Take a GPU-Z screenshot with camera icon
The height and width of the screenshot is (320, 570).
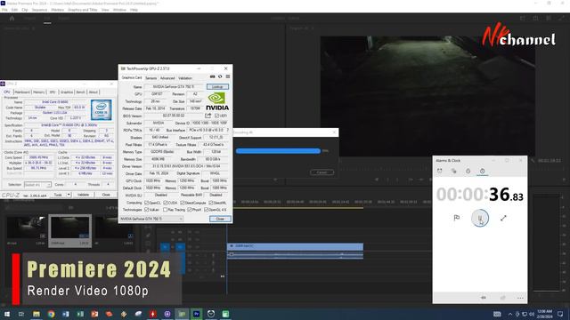click(x=212, y=76)
